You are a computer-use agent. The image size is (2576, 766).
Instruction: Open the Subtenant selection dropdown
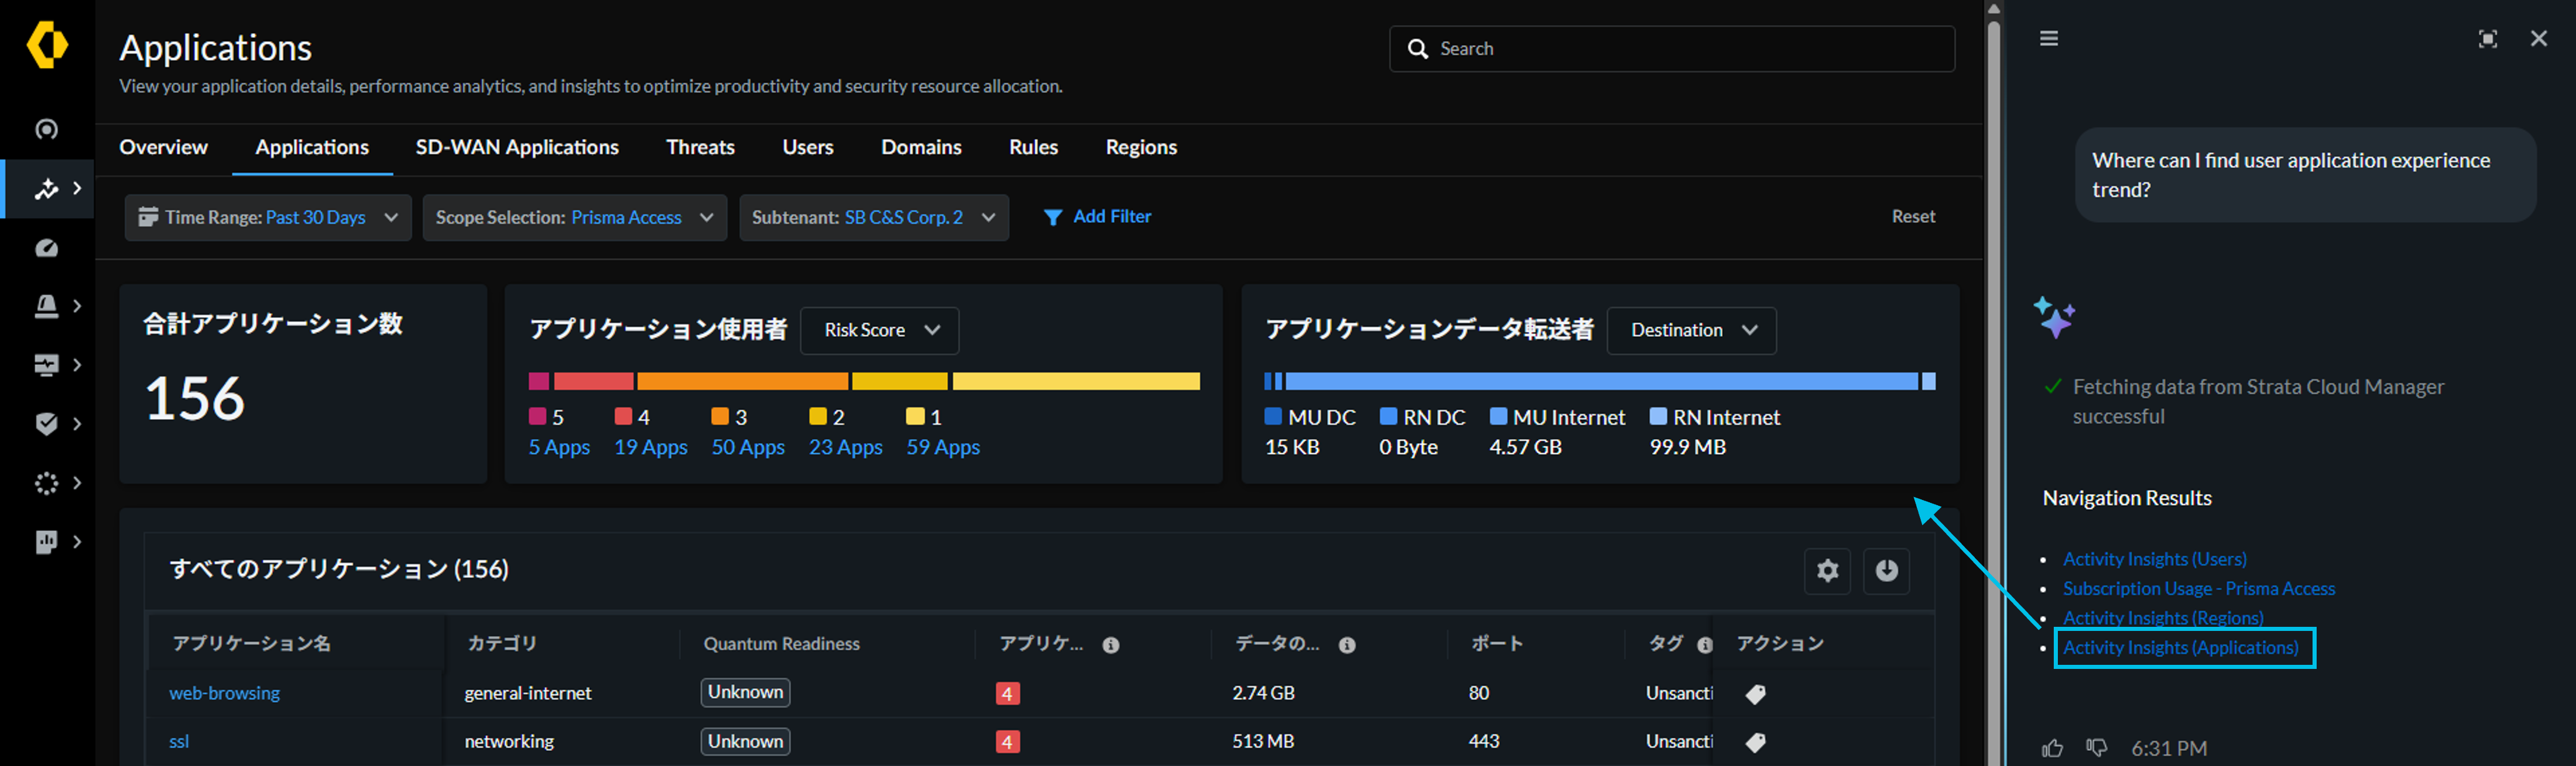click(873, 218)
